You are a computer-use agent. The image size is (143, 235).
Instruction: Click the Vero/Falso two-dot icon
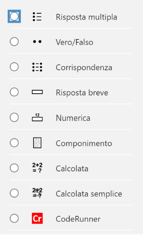pyautogui.click(x=37, y=42)
